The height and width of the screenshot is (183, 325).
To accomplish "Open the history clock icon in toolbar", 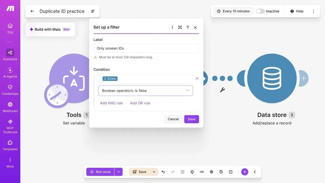I will (x=221, y=172).
